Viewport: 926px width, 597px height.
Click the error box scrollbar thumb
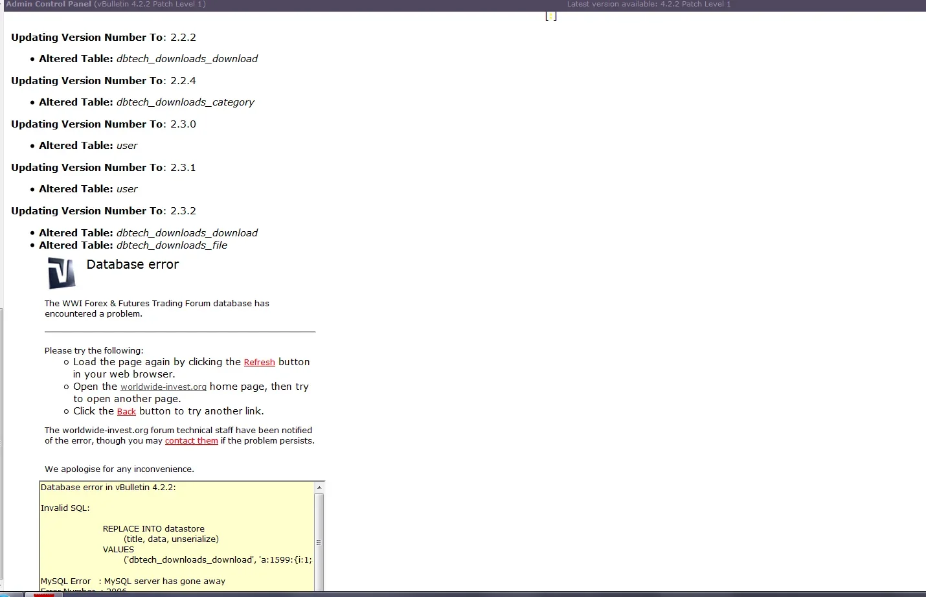coord(319,541)
